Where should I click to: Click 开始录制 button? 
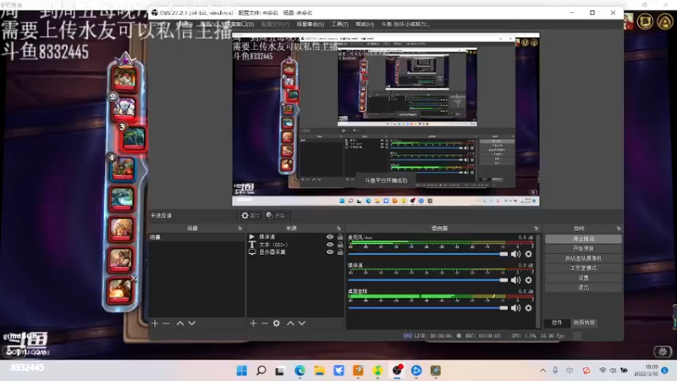point(583,248)
